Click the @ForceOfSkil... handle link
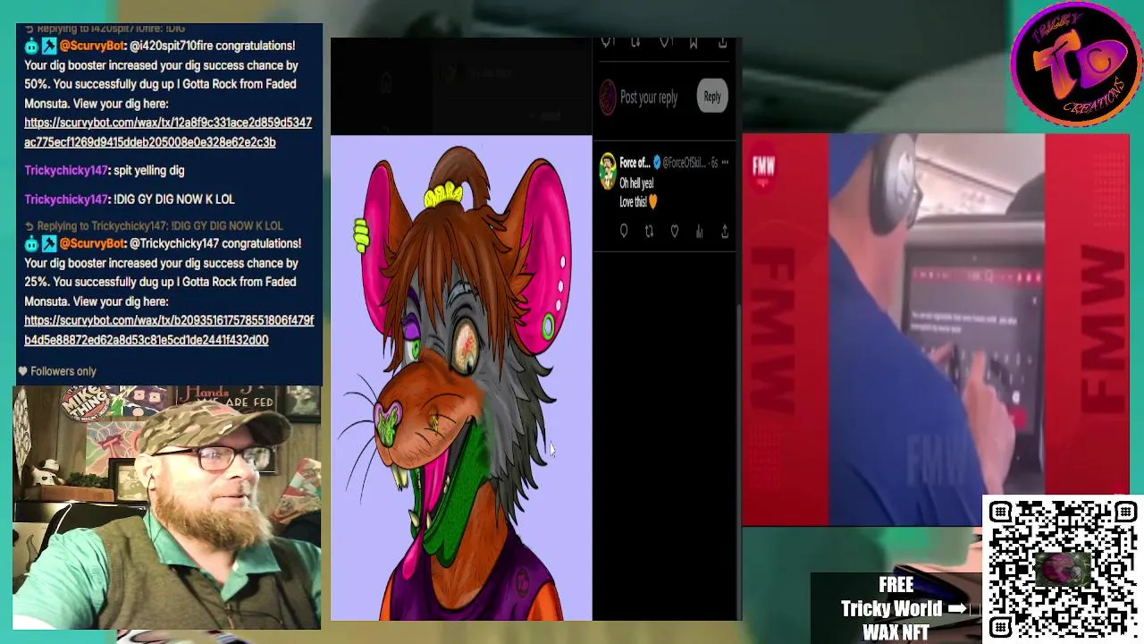Image resolution: width=1144 pixels, height=644 pixels. [x=685, y=163]
